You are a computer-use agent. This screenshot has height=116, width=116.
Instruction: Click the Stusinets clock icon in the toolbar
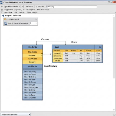(23, 6)
